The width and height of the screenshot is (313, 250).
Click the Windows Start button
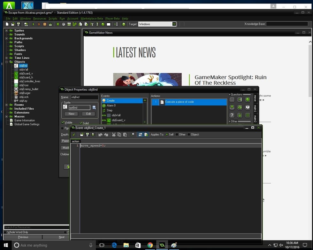[x=6, y=245]
